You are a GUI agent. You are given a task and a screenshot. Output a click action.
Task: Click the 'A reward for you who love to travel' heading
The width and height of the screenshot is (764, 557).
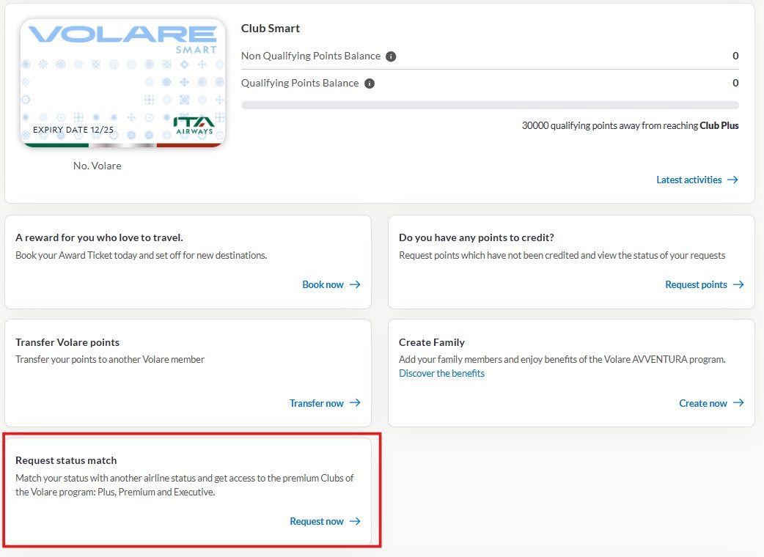100,237
